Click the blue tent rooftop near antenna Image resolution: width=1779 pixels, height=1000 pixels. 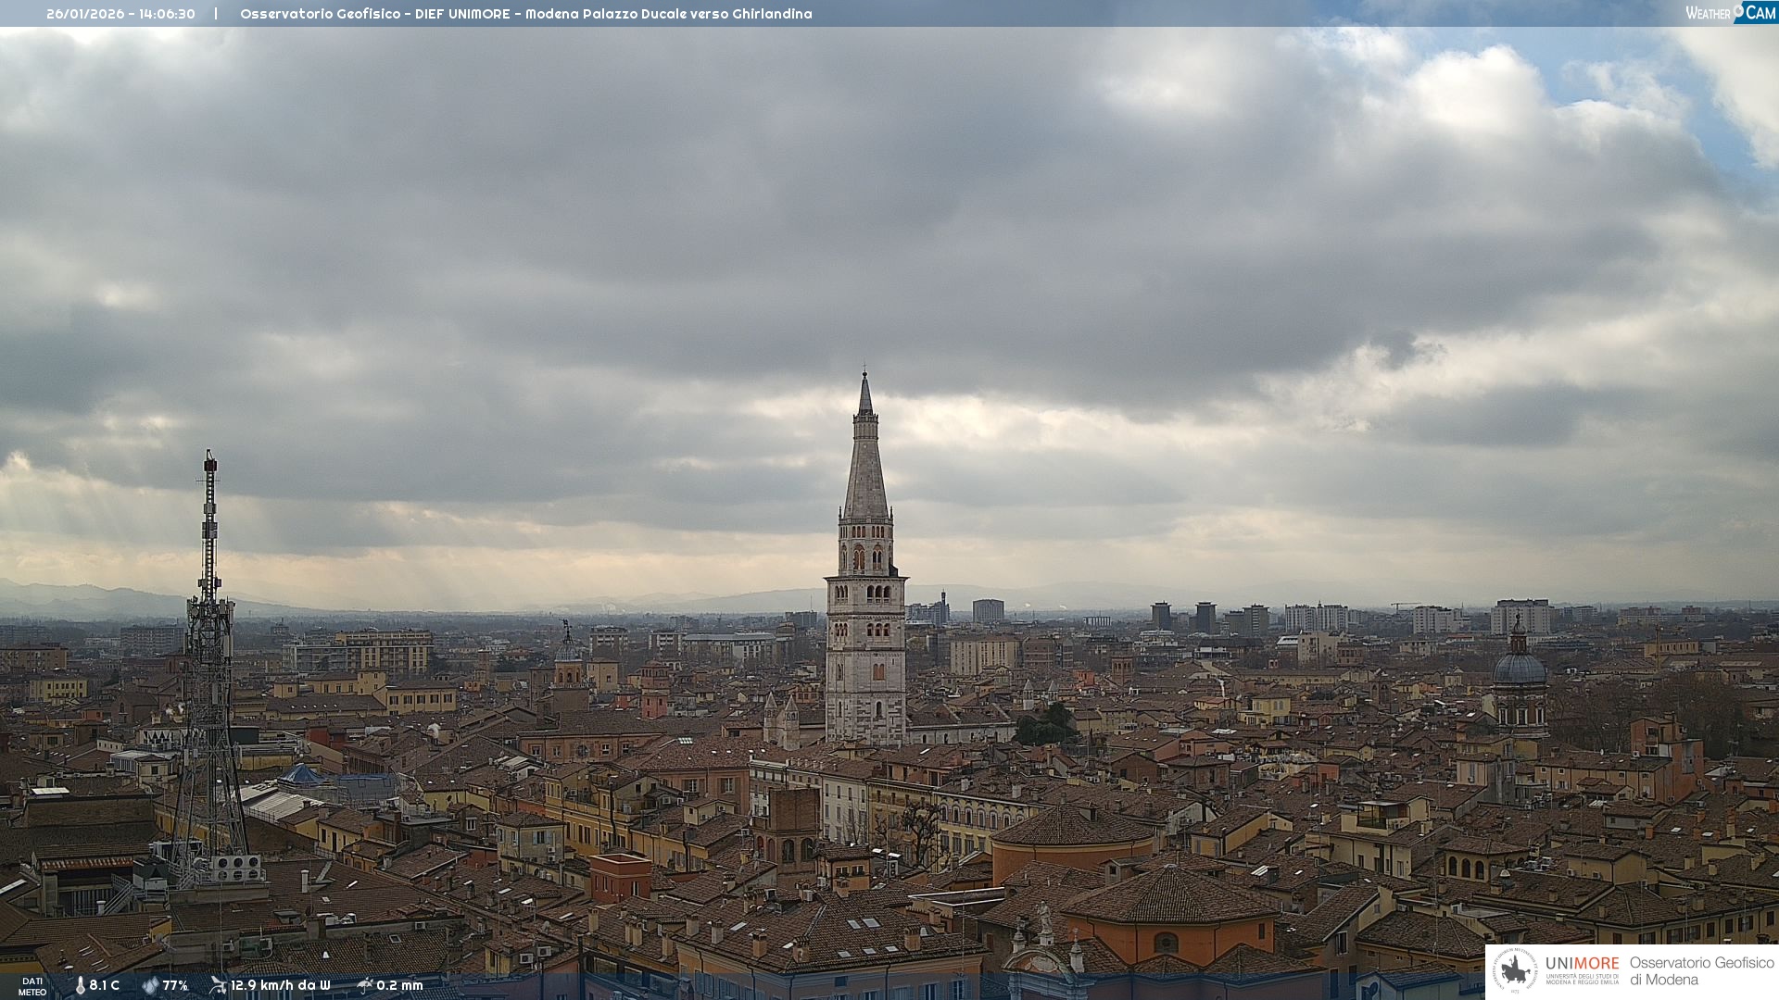[302, 775]
